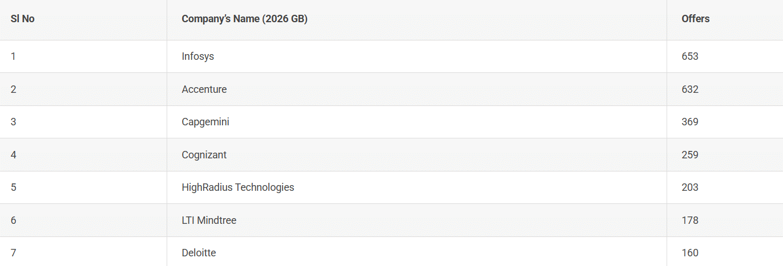This screenshot has height=266, width=783.
Task: Select the Infosys company name cell
Action: point(198,56)
